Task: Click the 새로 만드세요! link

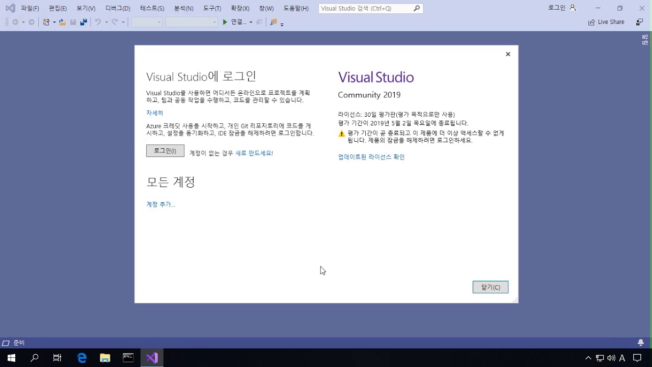Action: pos(254,153)
